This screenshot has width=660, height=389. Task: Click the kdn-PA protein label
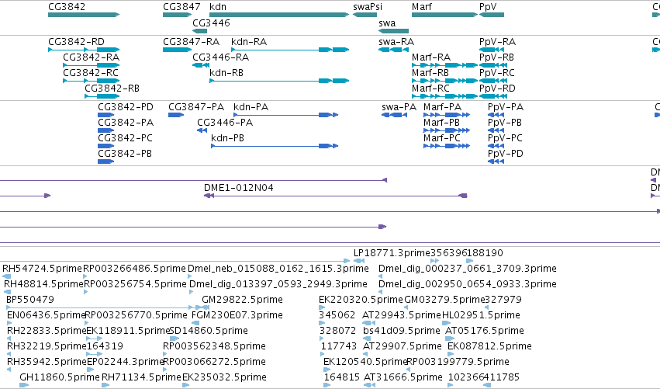(251, 107)
